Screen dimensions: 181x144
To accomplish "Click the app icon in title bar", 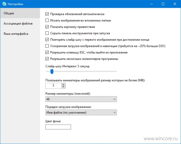I will pyautogui.click(x=4, y=4).
